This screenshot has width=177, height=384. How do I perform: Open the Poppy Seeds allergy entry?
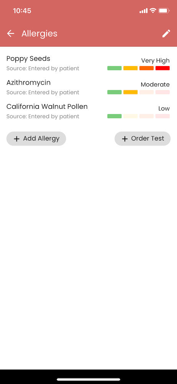click(88, 63)
